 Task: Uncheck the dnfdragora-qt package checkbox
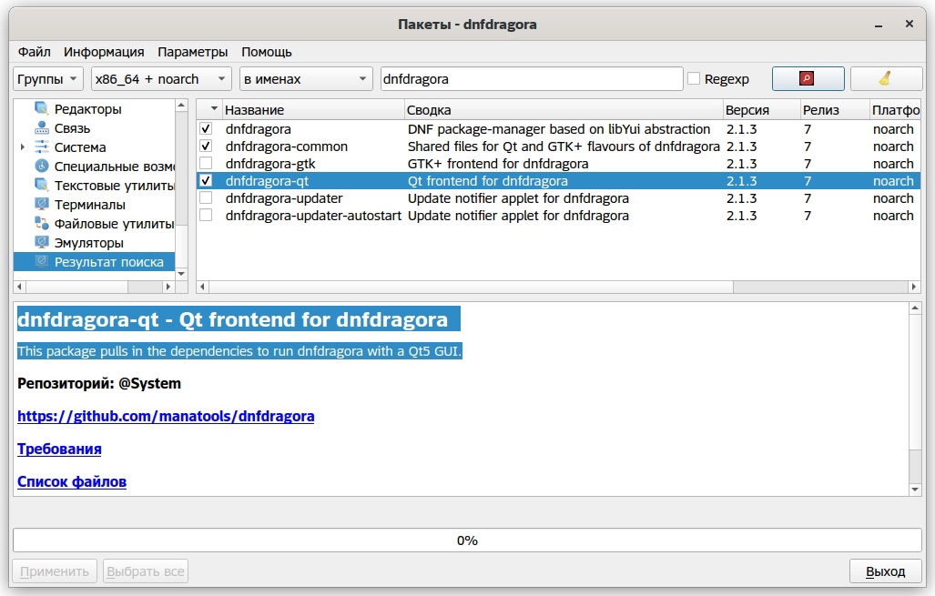[206, 180]
